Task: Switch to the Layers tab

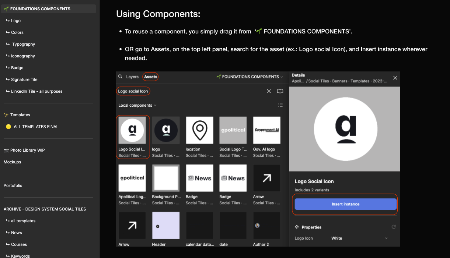Action: 132,77
